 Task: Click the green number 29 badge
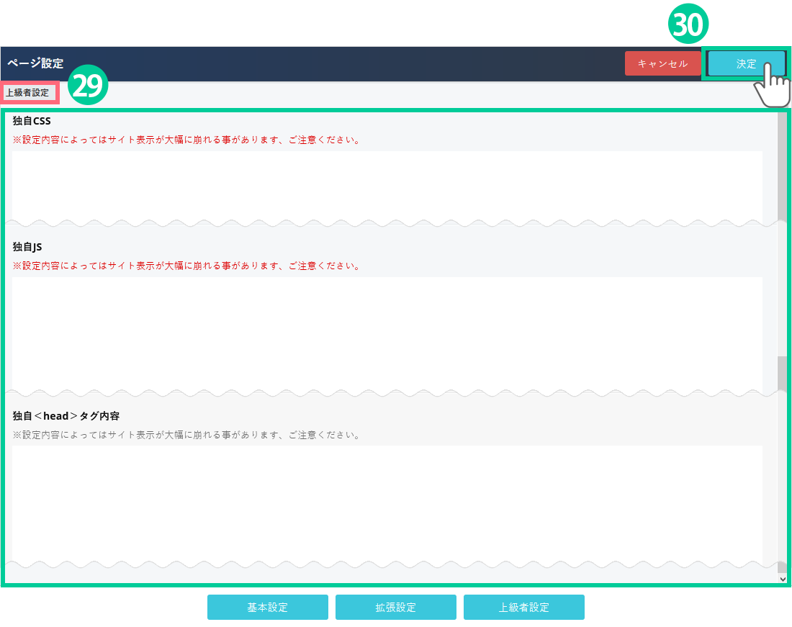(x=88, y=86)
